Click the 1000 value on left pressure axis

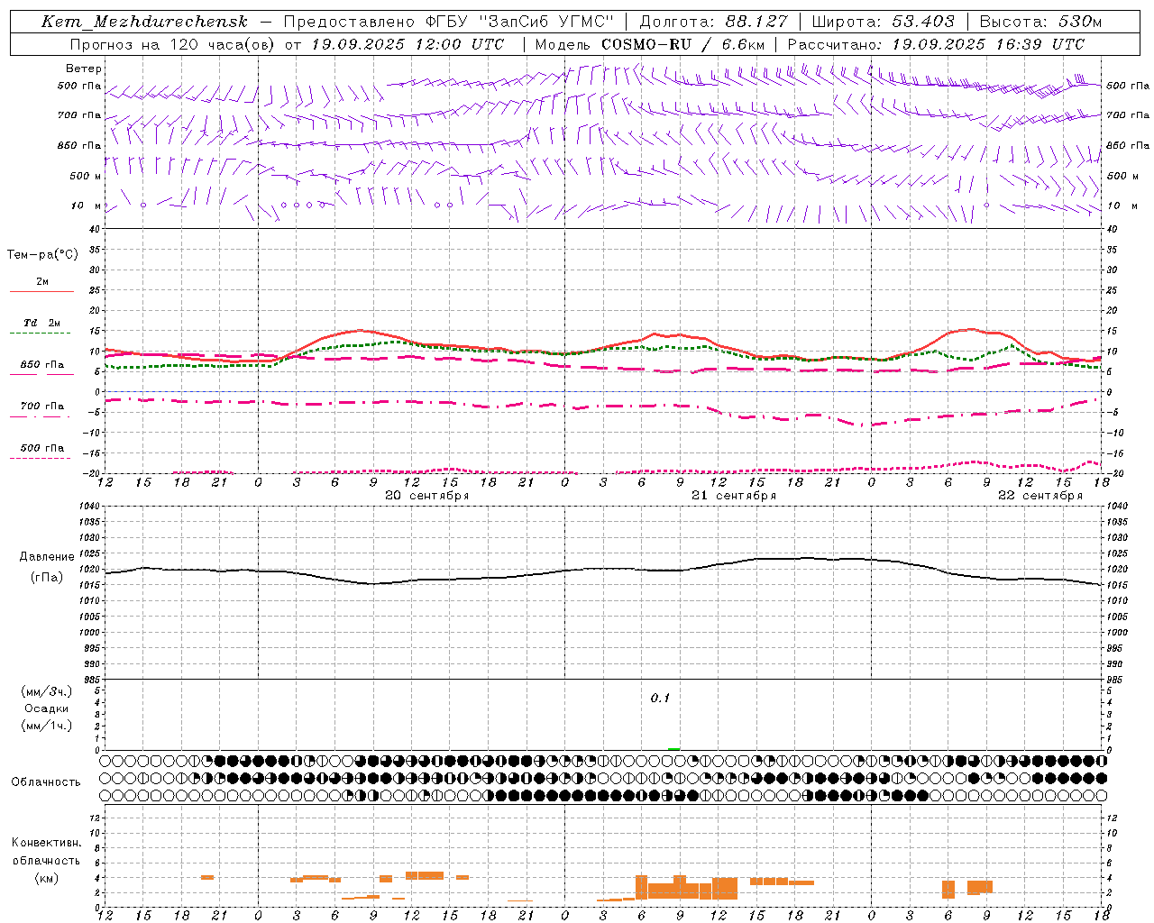[89, 633]
